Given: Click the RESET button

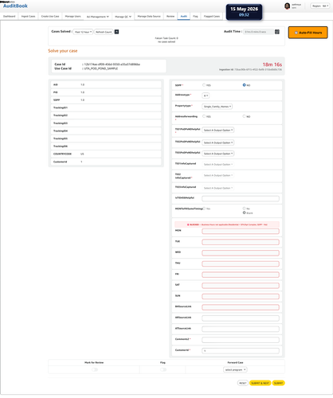Looking at the screenshot, I should (x=243, y=383).
